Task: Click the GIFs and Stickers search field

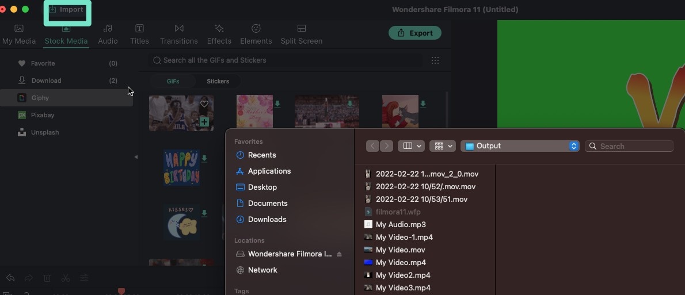Action: [286, 60]
